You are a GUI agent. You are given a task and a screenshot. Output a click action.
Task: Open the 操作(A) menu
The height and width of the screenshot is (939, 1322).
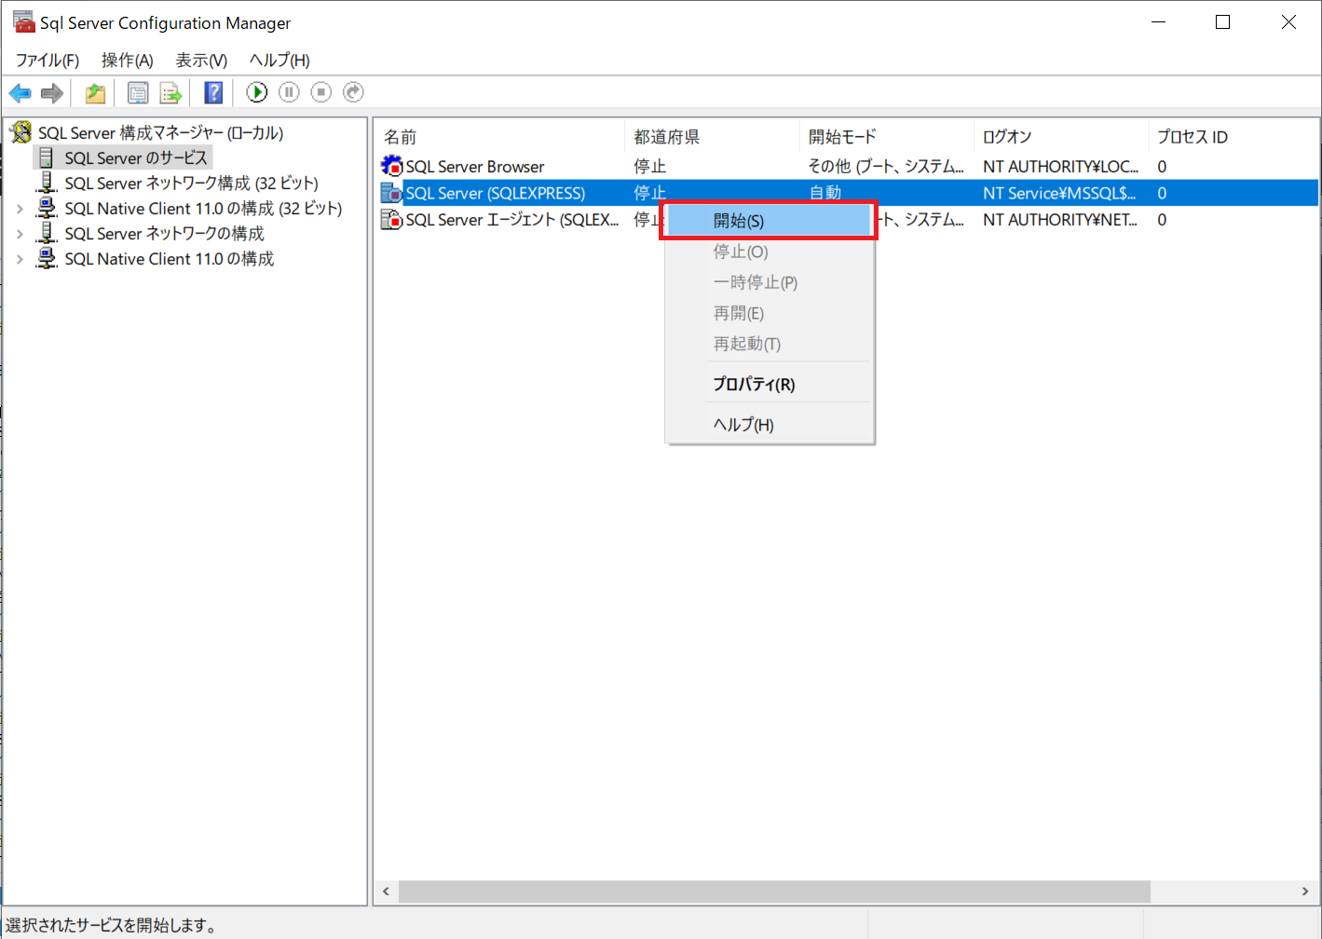pyautogui.click(x=128, y=61)
